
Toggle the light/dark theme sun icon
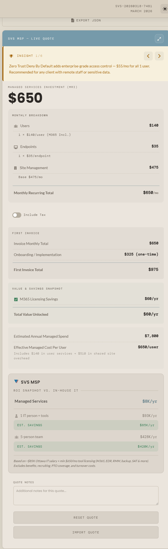(x=165, y=9)
